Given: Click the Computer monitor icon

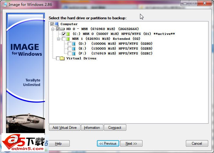Looking at the screenshot, I should pos(57,24).
